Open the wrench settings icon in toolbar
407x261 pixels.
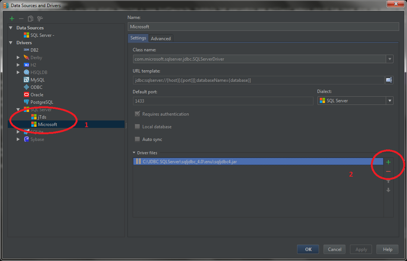click(40, 19)
